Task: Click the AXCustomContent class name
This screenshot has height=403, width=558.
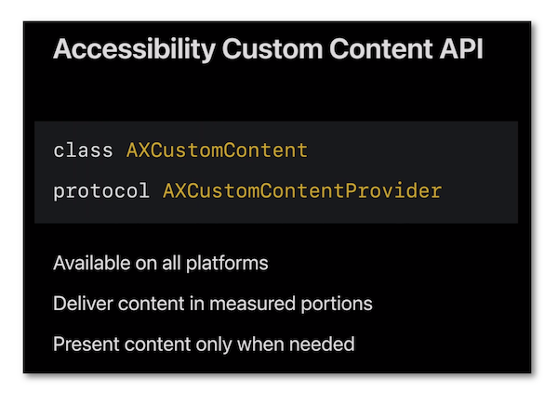Action: click(217, 149)
